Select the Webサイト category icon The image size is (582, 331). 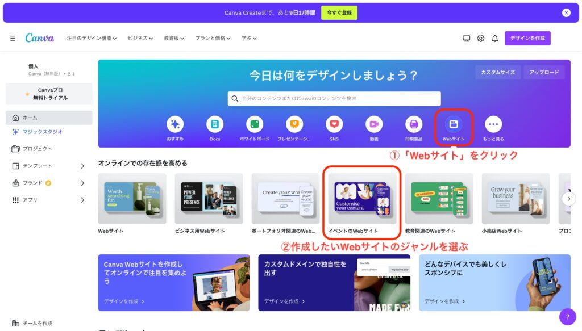[453, 124]
